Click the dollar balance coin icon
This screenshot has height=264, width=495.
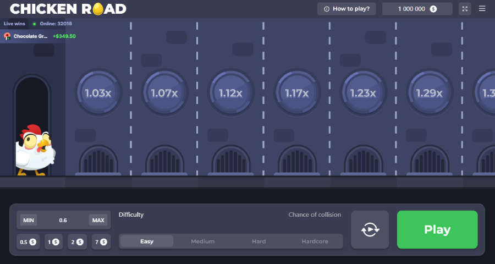coord(433,9)
